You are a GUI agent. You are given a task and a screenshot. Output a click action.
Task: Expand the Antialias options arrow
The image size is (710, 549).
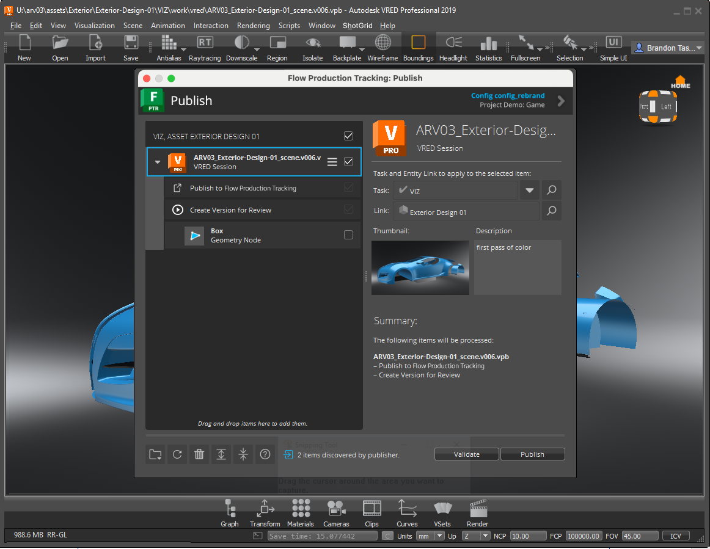click(x=183, y=49)
